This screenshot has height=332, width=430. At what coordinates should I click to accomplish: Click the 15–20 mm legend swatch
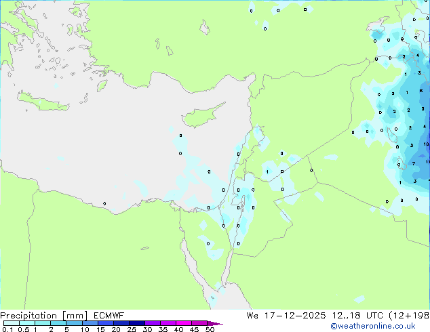coord(105,323)
